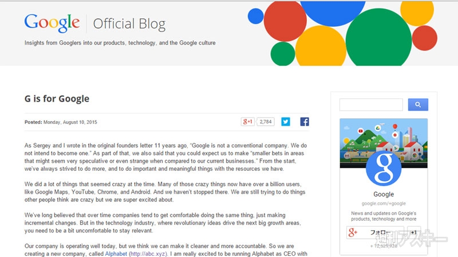Click the +1 button in the sidebar widget
This screenshot has width=458, height=257.
click(x=413, y=233)
